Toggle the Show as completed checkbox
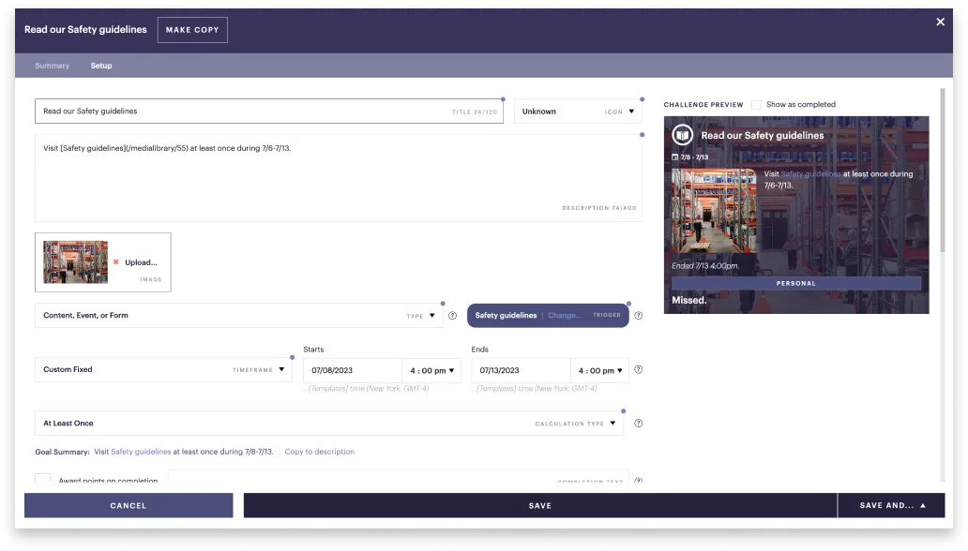This screenshot has width=968, height=551. (x=756, y=105)
